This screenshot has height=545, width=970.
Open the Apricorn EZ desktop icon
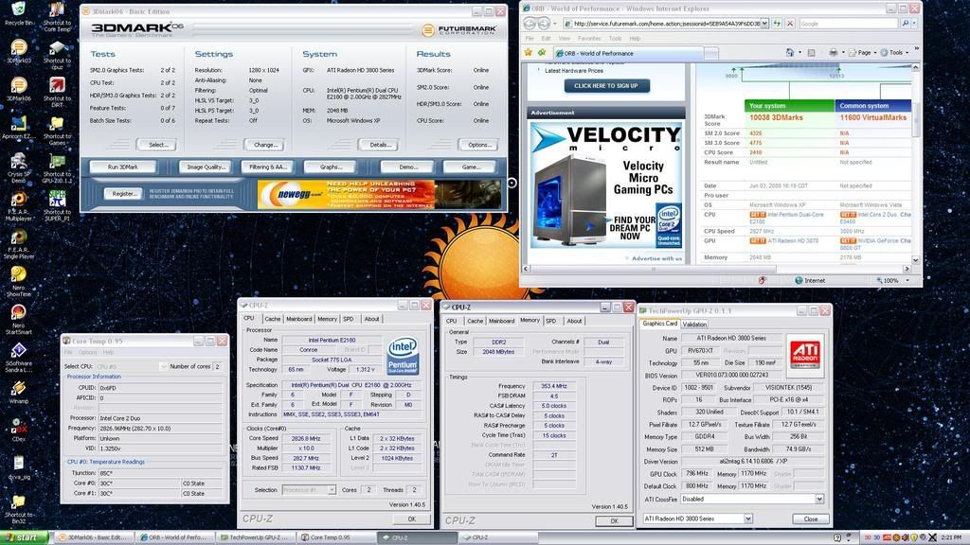pos(19,128)
